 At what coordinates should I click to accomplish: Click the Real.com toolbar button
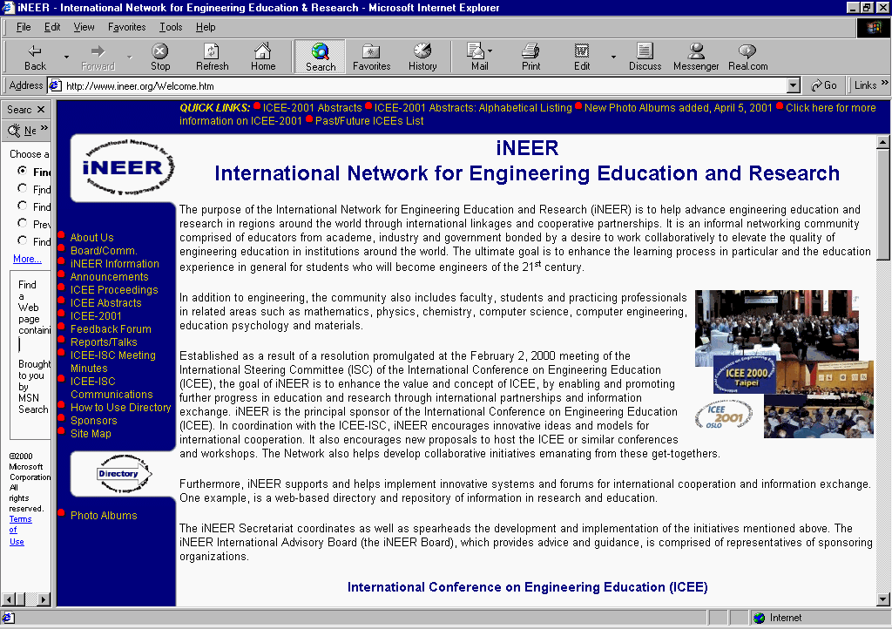748,57
